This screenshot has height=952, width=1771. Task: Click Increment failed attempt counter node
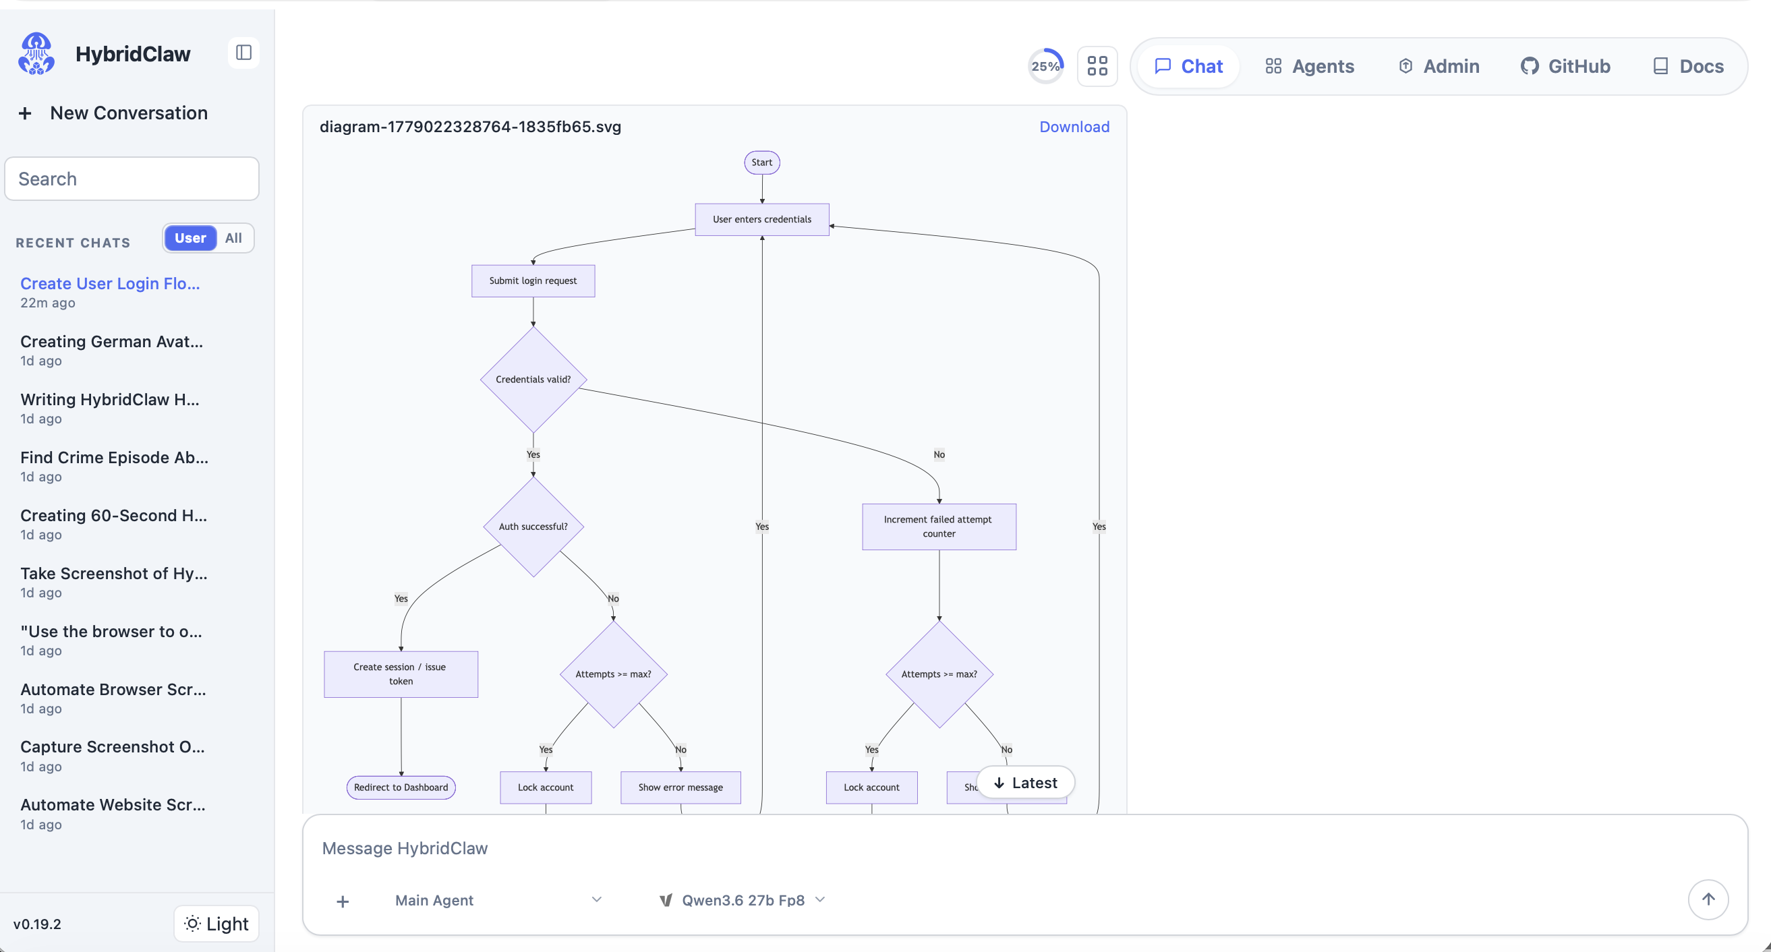[x=938, y=527]
